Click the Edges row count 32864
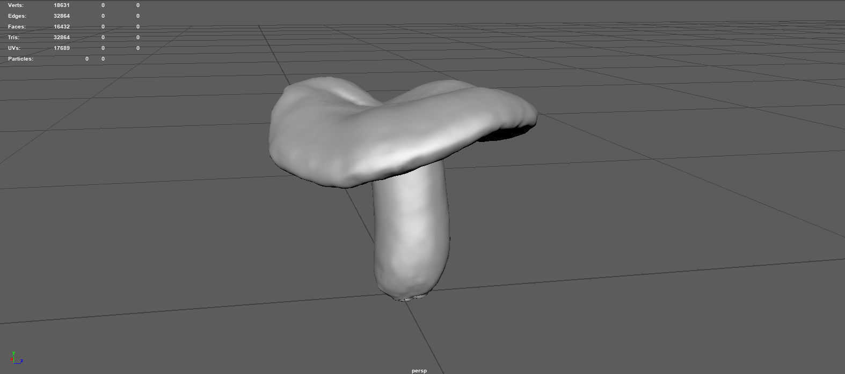 [x=62, y=16]
